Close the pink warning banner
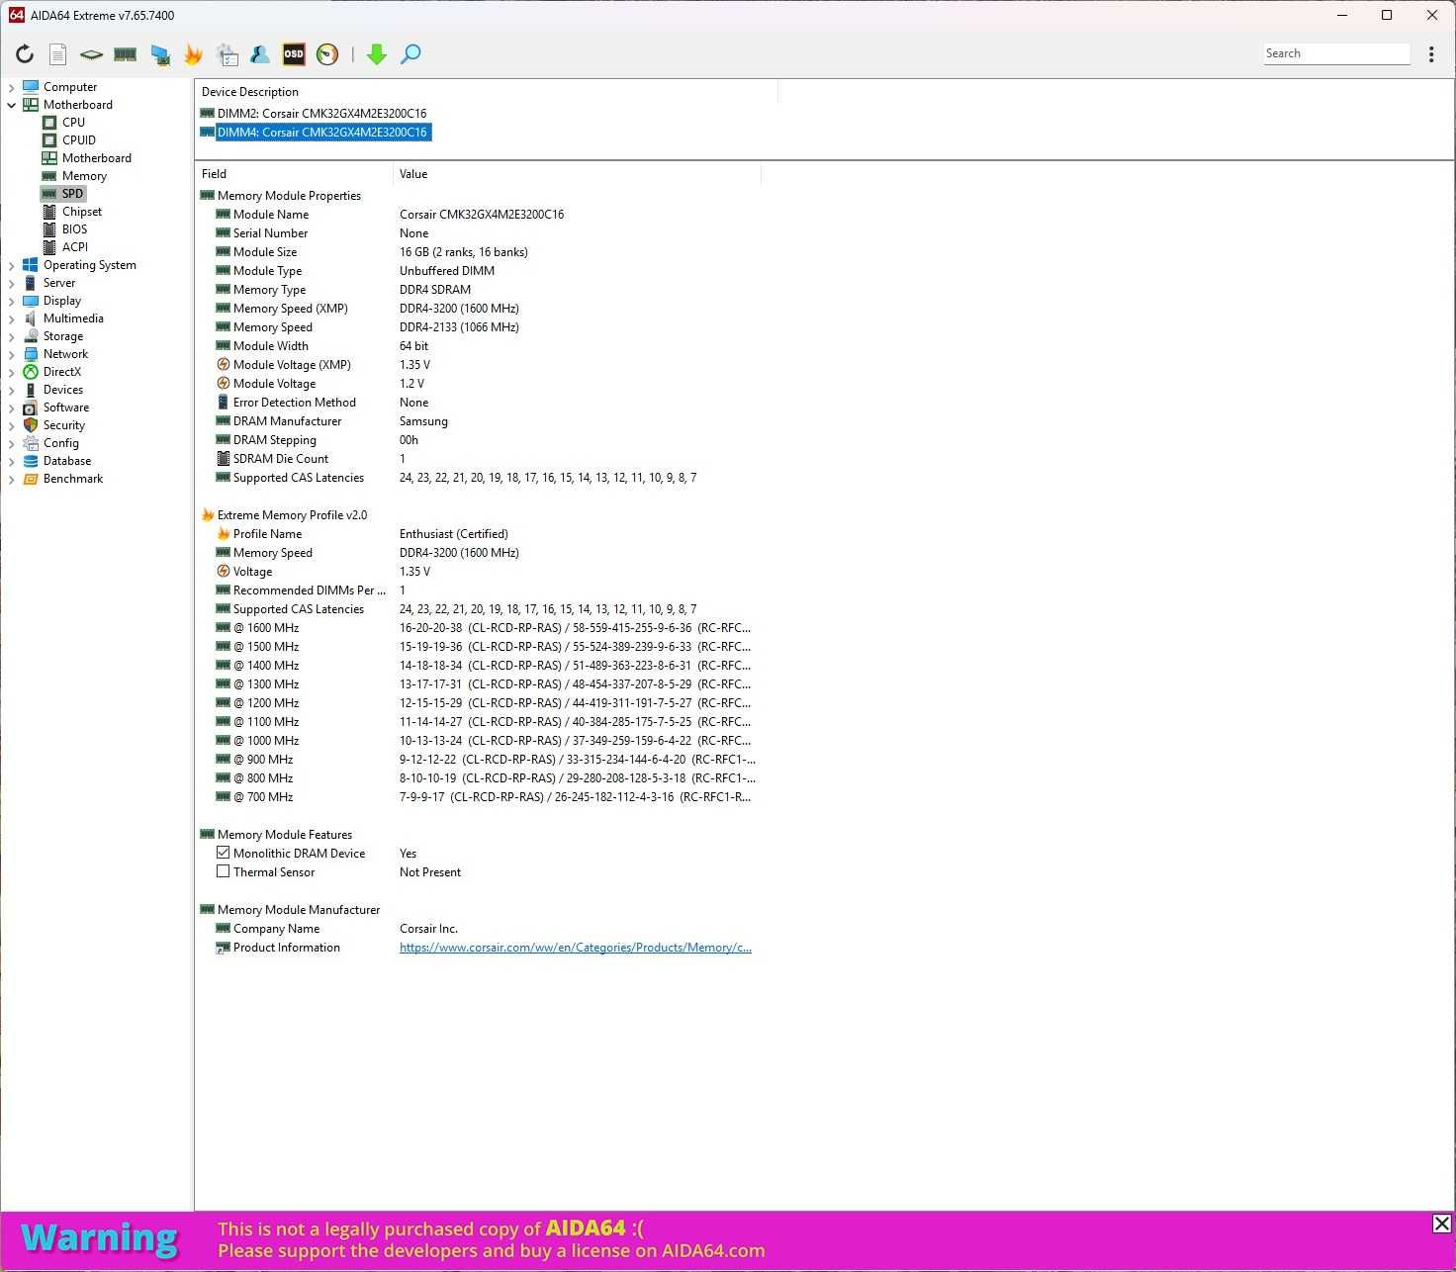The image size is (1456, 1272). (x=1442, y=1224)
